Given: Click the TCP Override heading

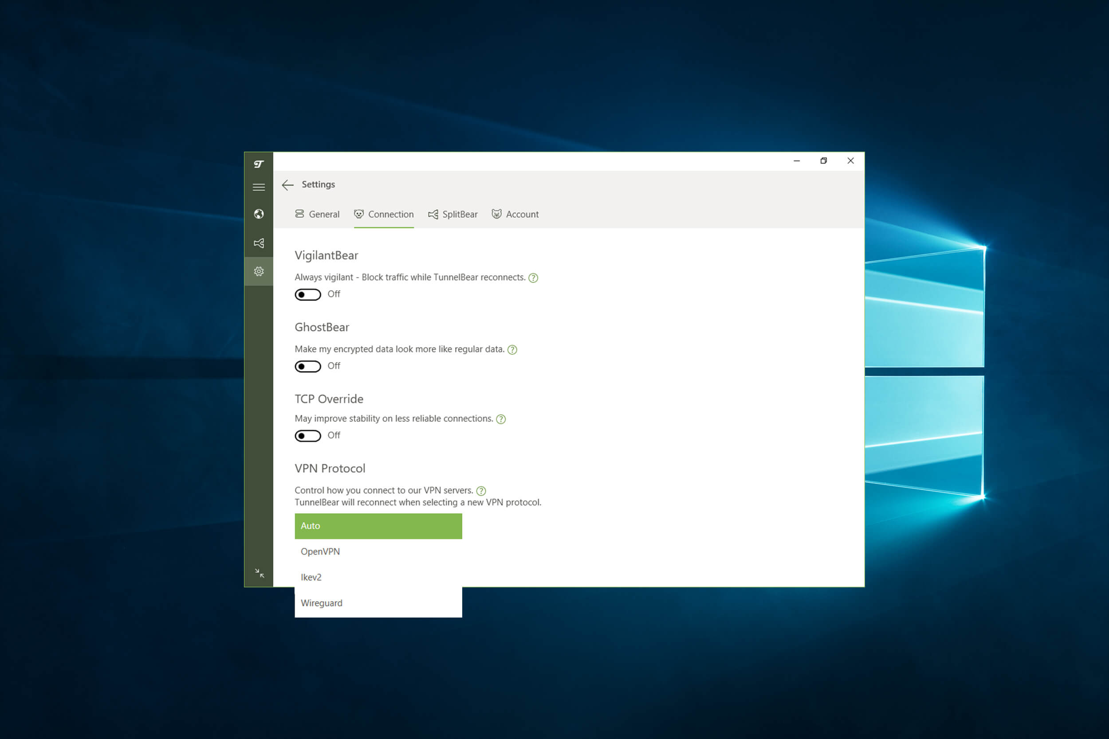Looking at the screenshot, I should click(x=329, y=399).
